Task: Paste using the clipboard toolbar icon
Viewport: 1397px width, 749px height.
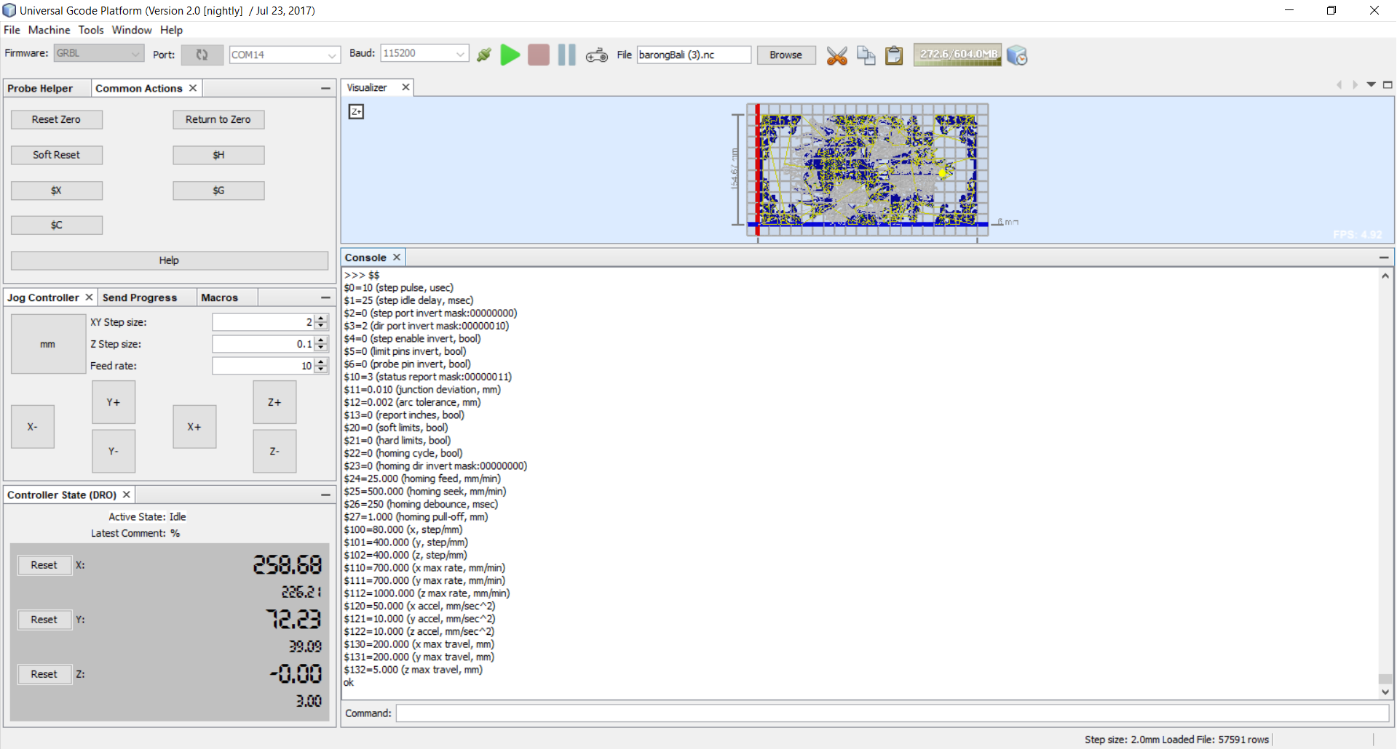Action: 894,55
